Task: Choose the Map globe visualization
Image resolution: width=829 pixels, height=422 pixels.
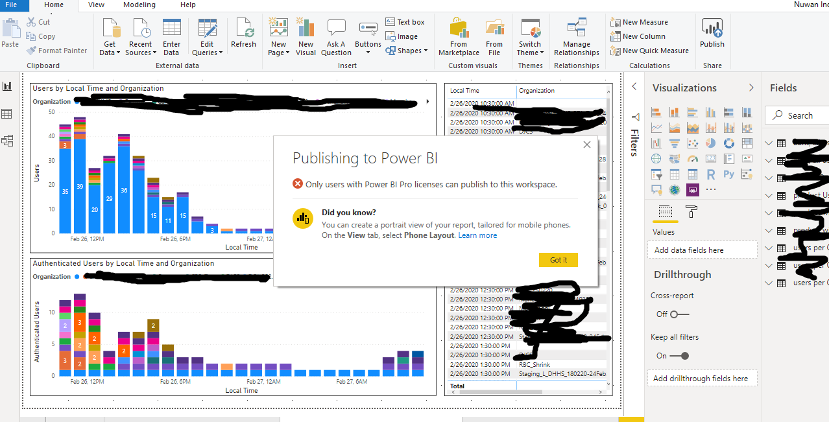Action: click(656, 159)
